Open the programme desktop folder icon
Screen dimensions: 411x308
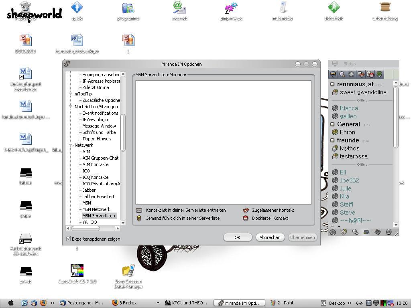128,11
